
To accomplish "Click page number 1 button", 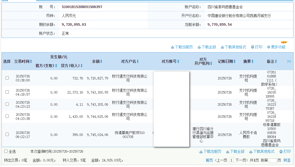I will tap(231, 160).
